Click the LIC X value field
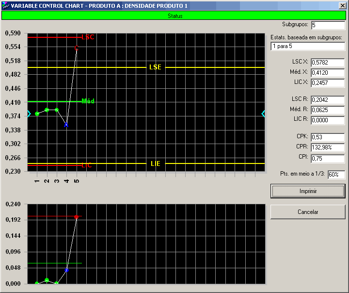Image resolution: width=349 pixels, height=293 pixels. pos(327,83)
